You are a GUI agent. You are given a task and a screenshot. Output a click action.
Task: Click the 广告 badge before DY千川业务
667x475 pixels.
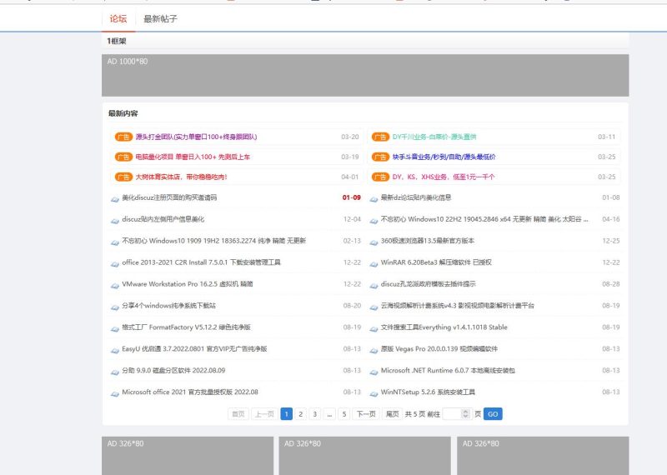tap(380, 137)
